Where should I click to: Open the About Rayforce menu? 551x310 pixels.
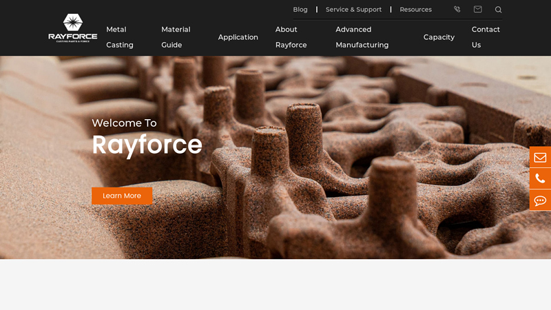[291, 37]
